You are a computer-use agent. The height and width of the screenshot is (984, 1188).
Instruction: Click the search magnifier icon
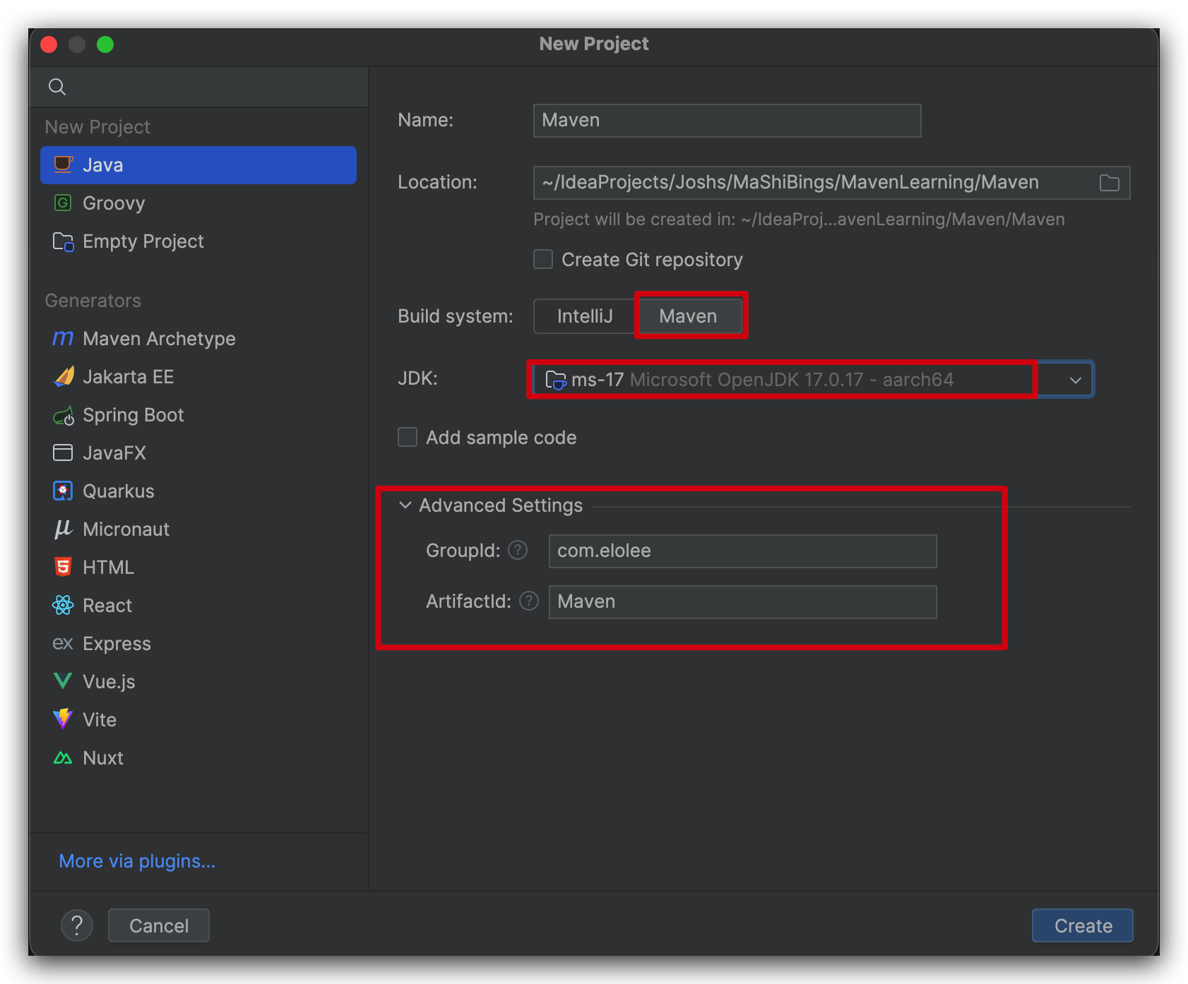click(57, 87)
